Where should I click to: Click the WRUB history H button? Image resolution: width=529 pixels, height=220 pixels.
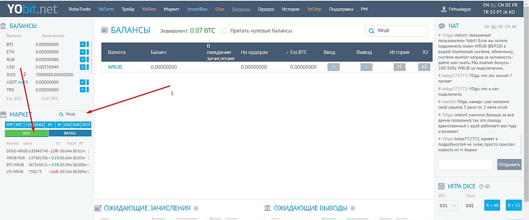399,67
